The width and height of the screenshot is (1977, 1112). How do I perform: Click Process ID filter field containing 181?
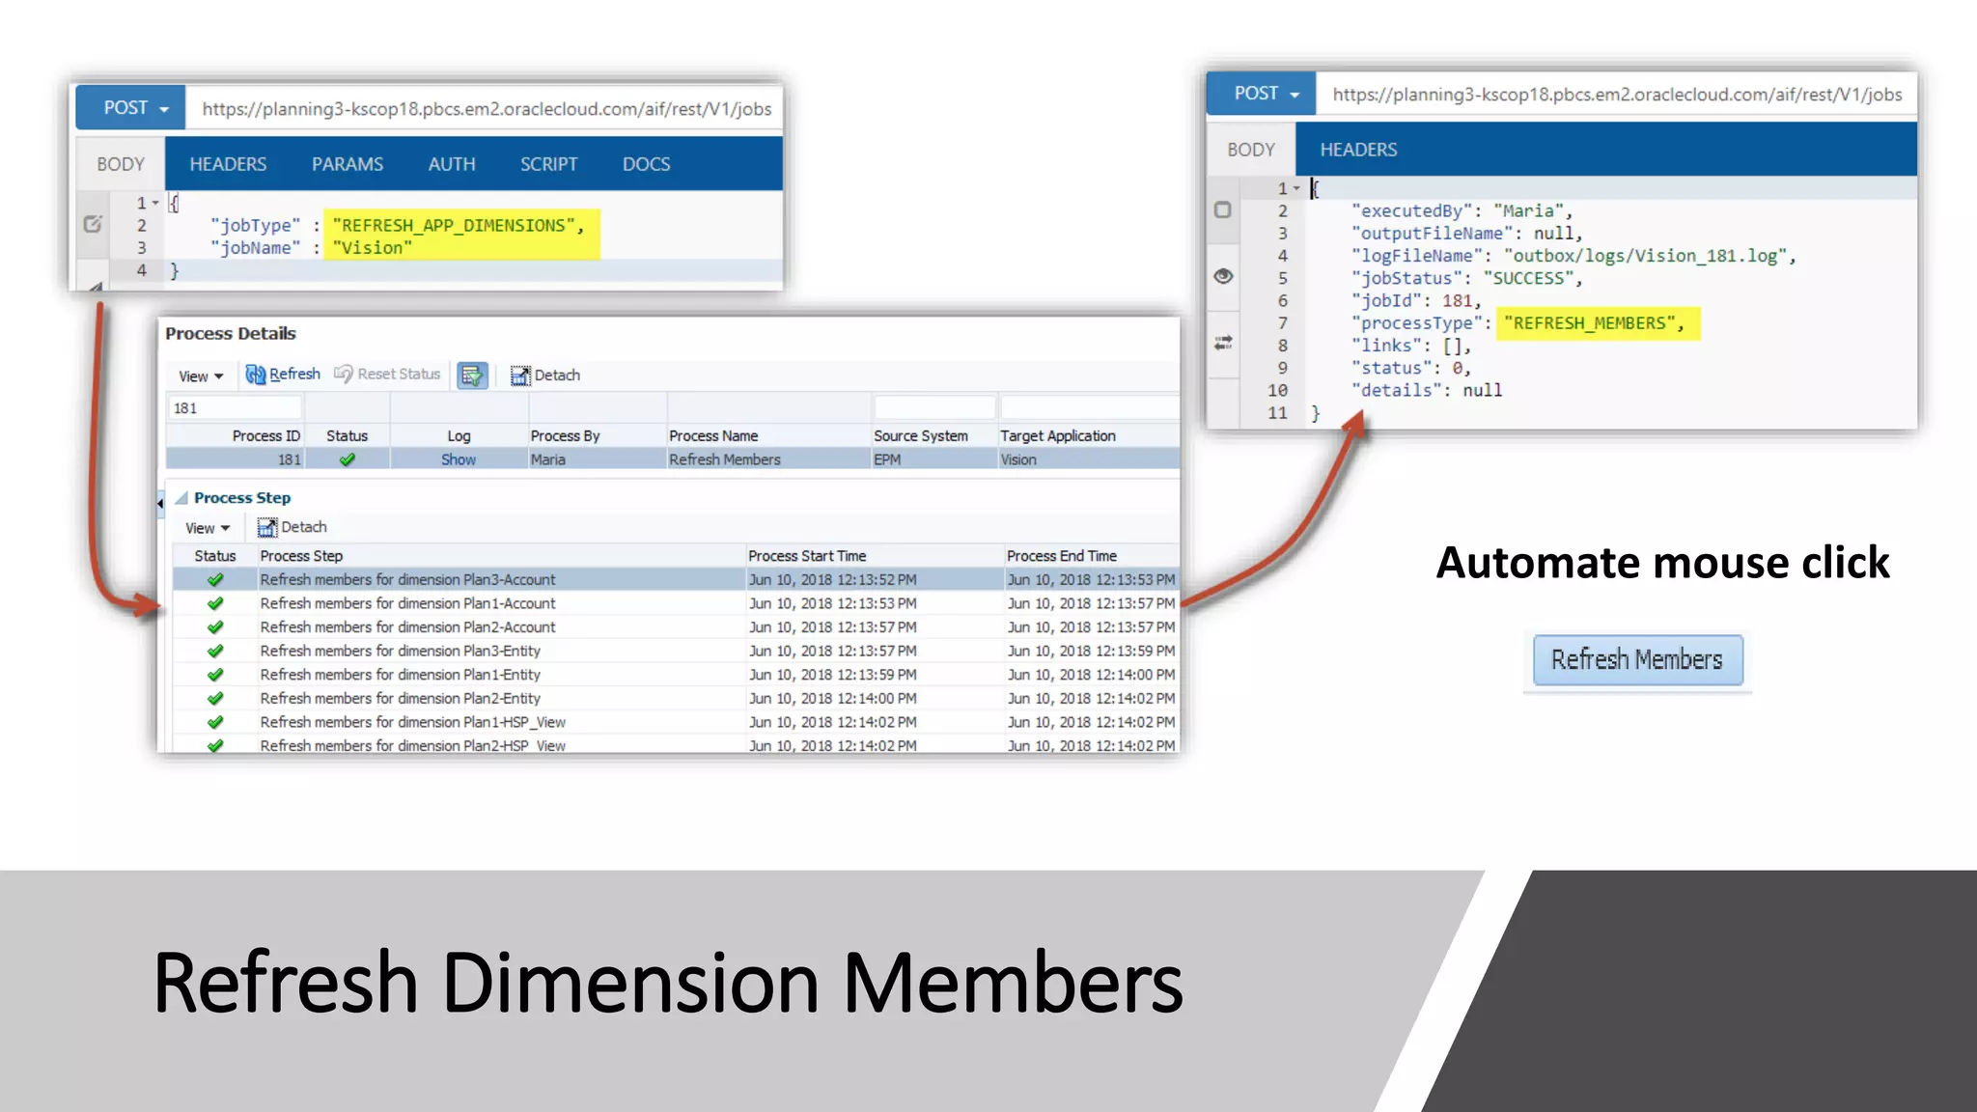[235, 408]
